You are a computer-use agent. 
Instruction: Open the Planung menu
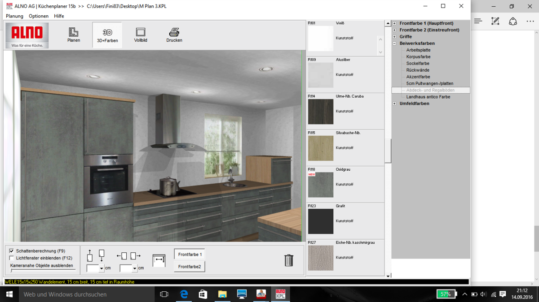coord(14,16)
